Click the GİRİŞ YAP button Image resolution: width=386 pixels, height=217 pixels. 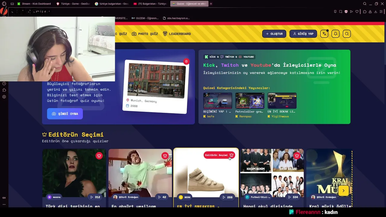(303, 34)
